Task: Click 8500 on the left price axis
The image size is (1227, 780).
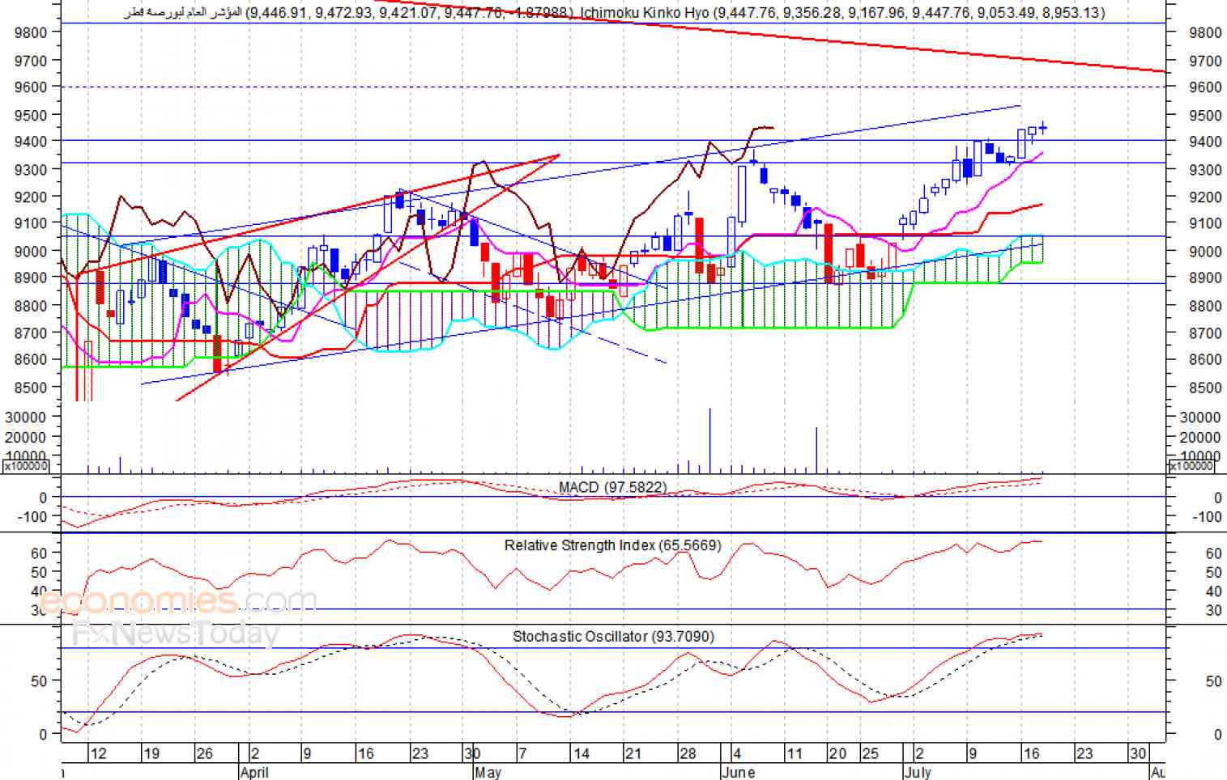Action: (x=31, y=388)
